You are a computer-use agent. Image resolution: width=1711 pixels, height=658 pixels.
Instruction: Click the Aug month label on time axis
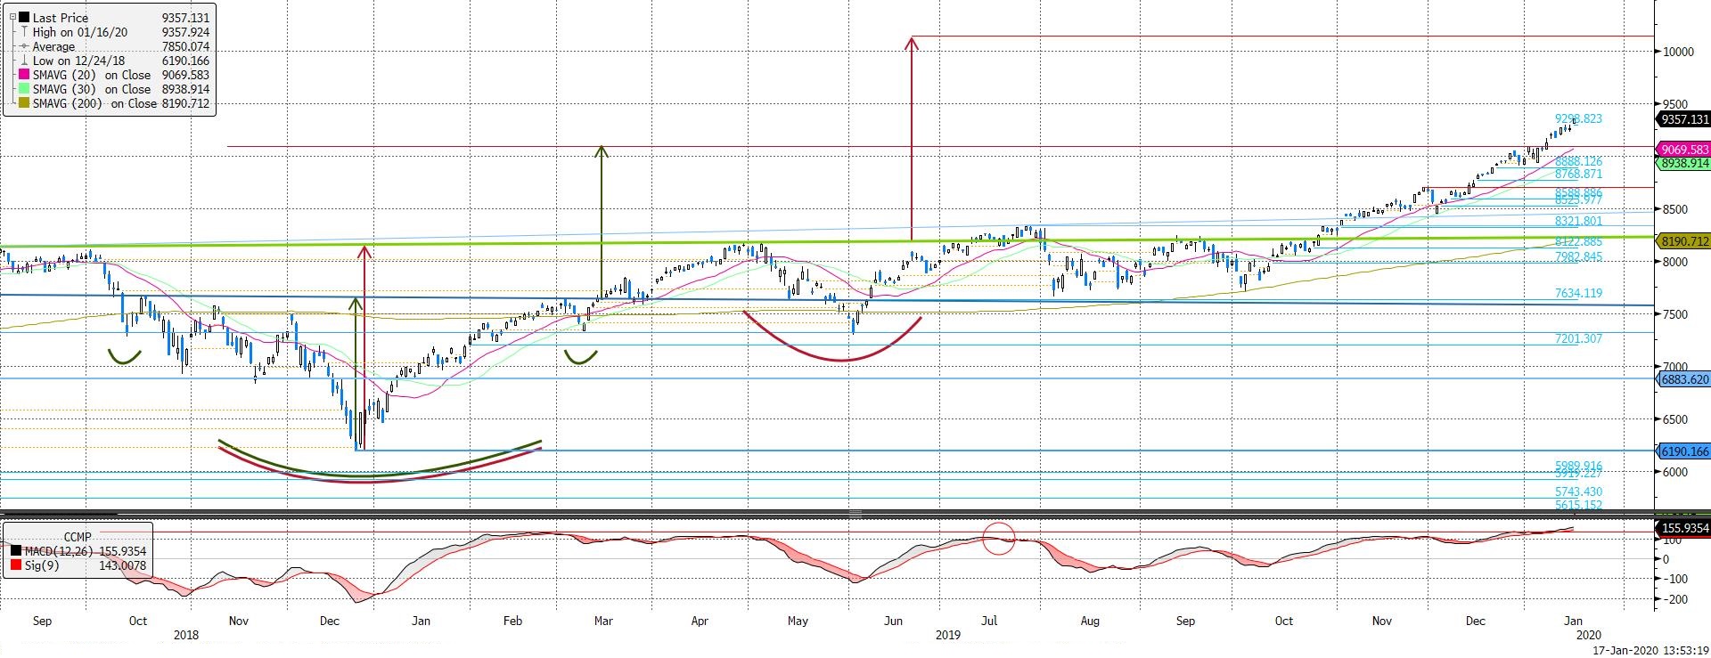[1089, 621]
